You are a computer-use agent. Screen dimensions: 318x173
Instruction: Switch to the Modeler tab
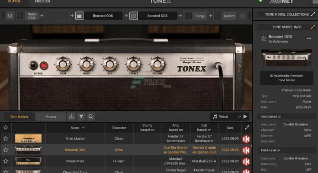coord(42,2)
